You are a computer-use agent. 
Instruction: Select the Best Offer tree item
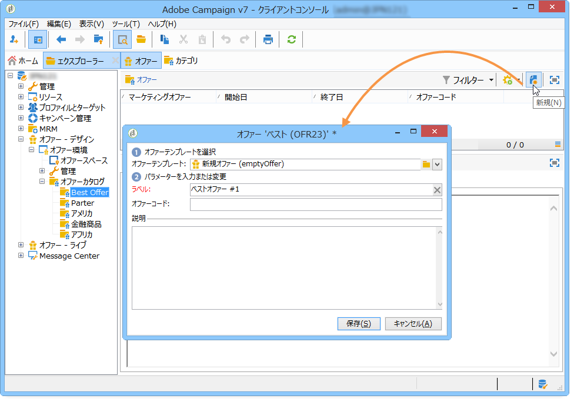click(x=89, y=192)
